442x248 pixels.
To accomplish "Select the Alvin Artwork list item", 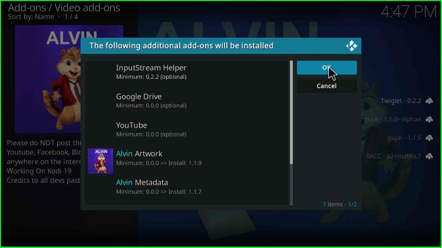I will coord(187,158).
